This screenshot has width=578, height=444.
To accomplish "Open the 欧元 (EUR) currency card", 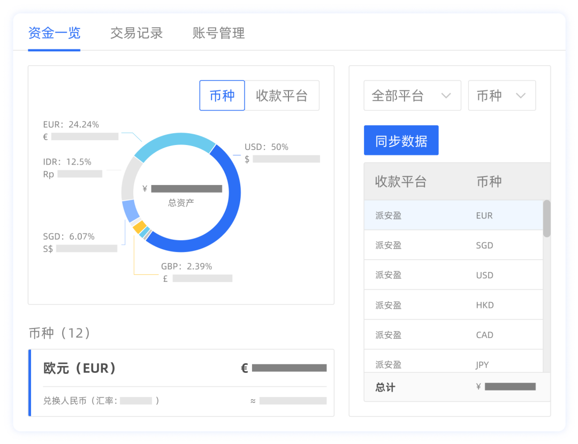I will (181, 383).
